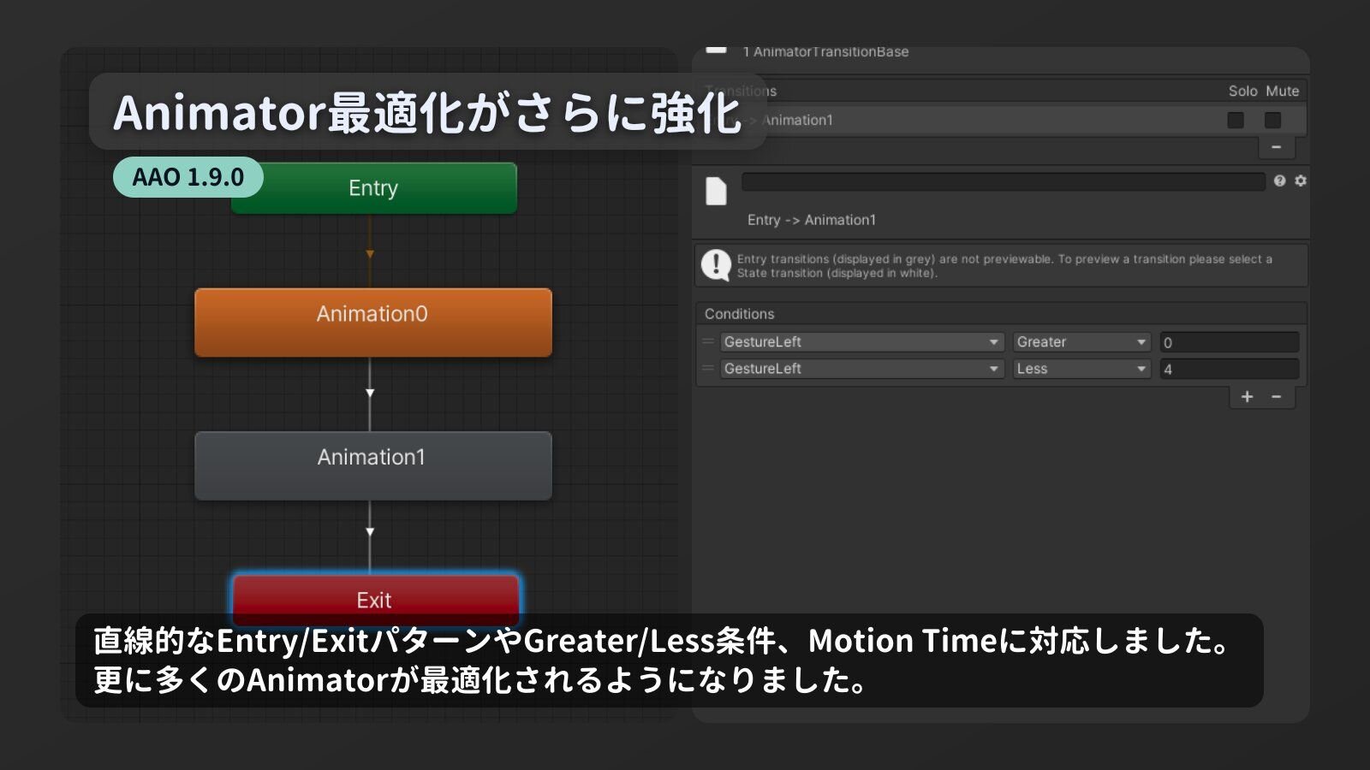Open the inspector settings gear icon
The image size is (1370, 770).
[1301, 181]
